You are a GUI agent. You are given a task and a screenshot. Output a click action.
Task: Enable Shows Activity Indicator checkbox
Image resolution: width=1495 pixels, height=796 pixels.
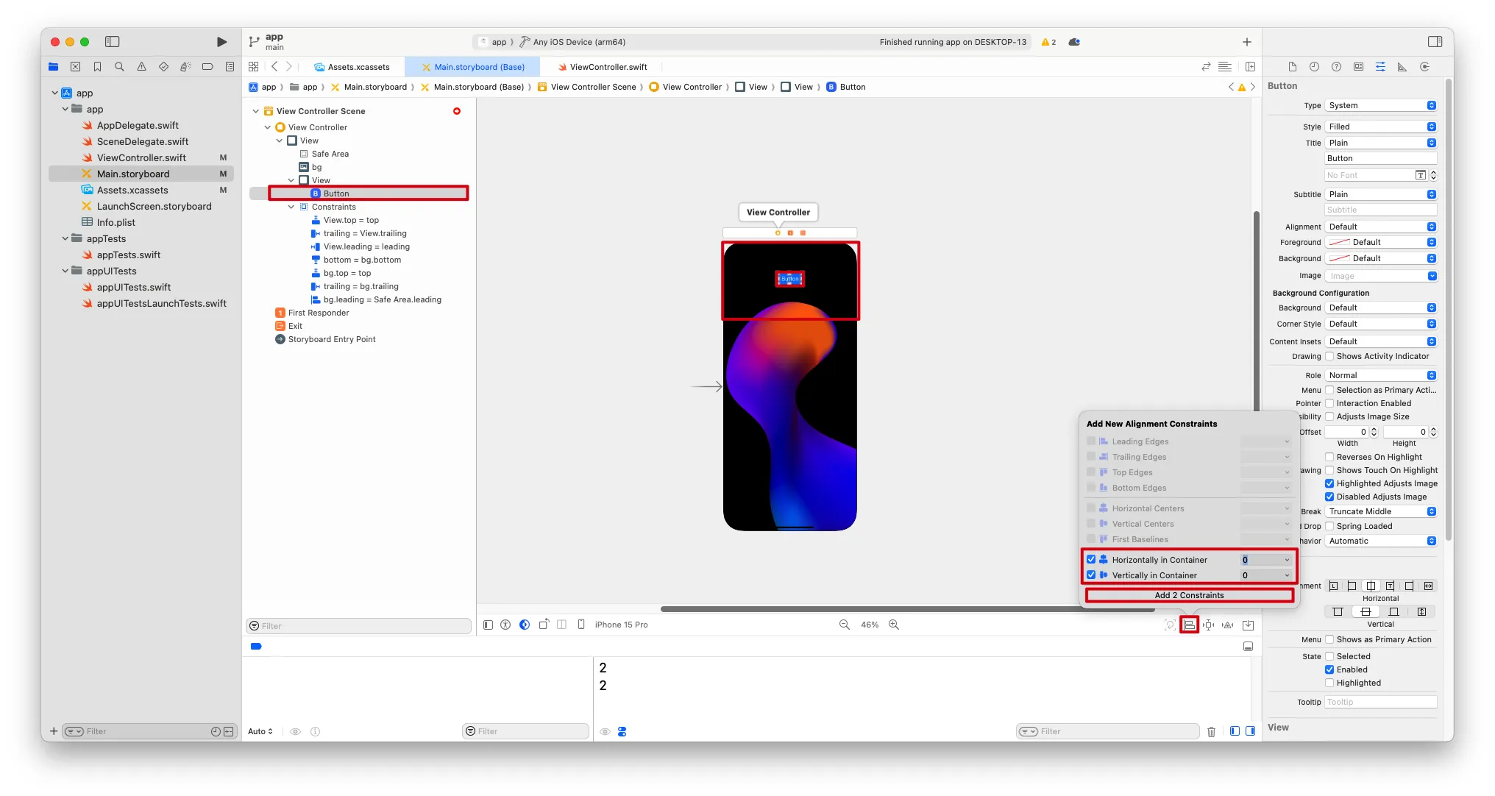(1329, 357)
